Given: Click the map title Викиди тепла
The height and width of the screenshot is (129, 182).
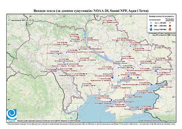Looking at the screenshot, I should click(x=91, y=11).
